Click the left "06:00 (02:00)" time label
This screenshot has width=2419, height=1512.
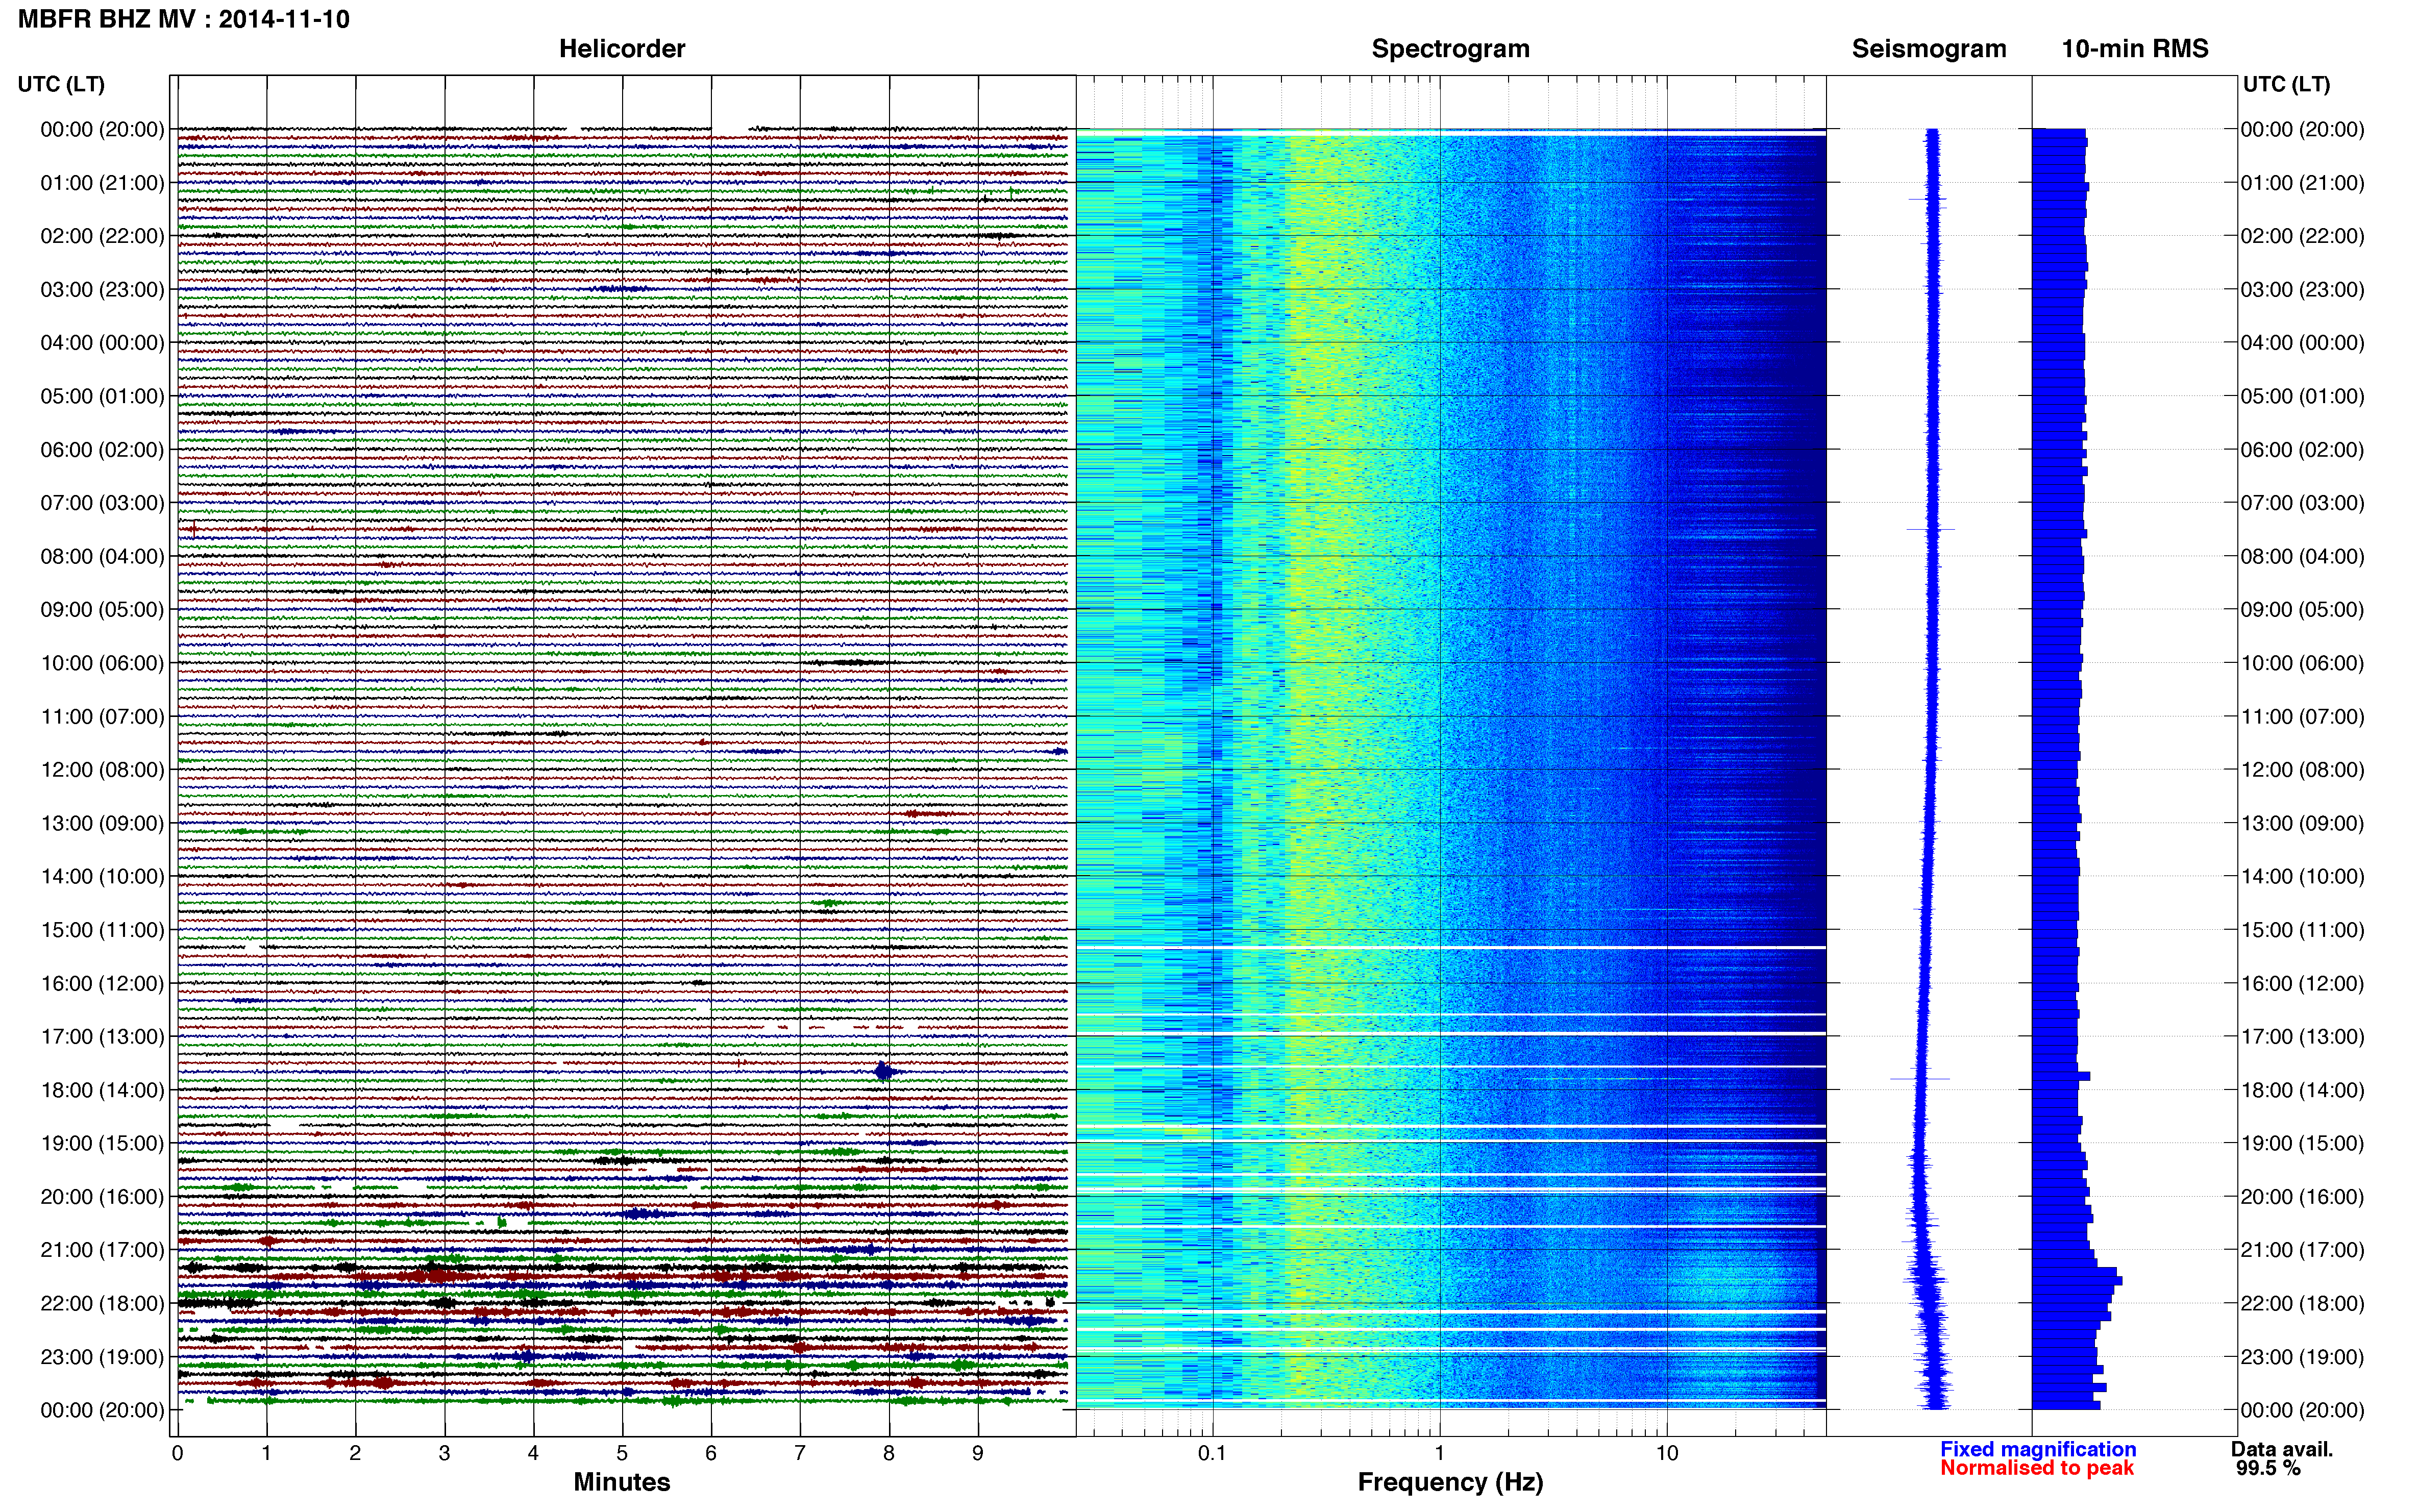(x=102, y=450)
